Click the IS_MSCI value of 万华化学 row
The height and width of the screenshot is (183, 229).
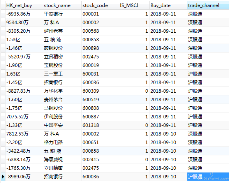146,91
